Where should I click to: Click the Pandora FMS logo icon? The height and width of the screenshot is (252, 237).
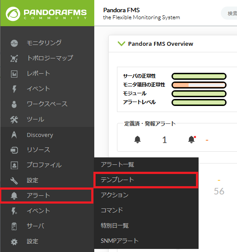tap(13, 14)
